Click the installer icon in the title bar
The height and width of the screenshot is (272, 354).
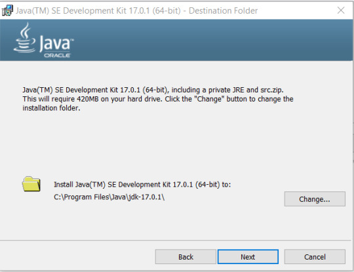click(7, 10)
